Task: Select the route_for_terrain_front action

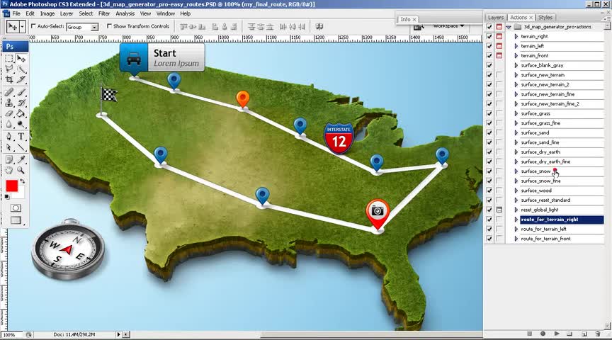Action: (562, 239)
